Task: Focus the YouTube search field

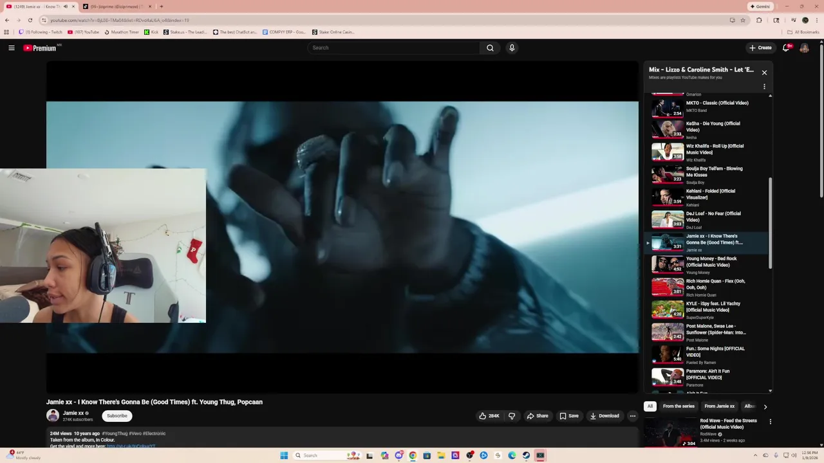Action: [x=393, y=48]
